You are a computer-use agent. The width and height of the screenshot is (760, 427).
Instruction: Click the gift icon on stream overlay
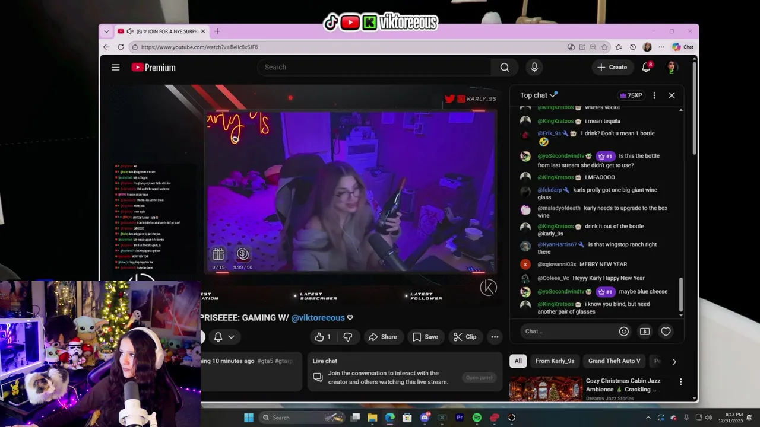(218, 254)
